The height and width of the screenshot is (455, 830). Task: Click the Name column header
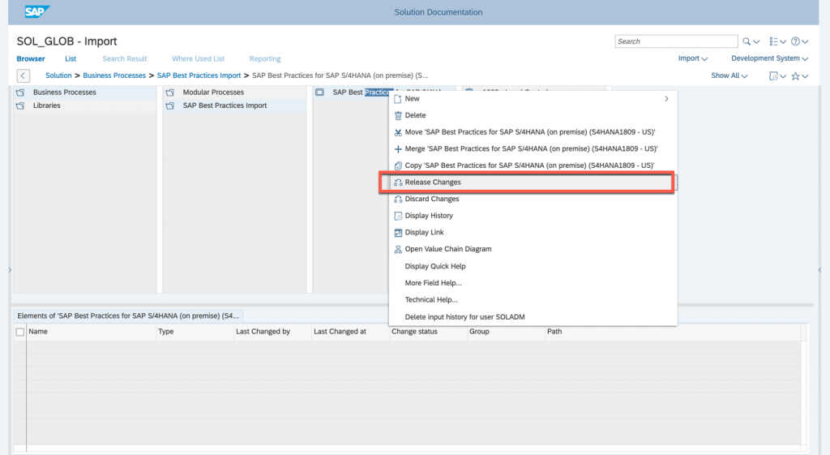(x=91, y=332)
